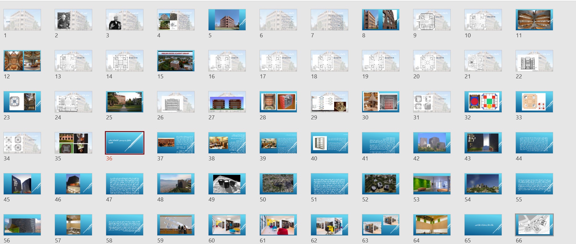Select slide 11 with wooden interior photo
Viewport: 576px width, 244px height.
[534, 20]
